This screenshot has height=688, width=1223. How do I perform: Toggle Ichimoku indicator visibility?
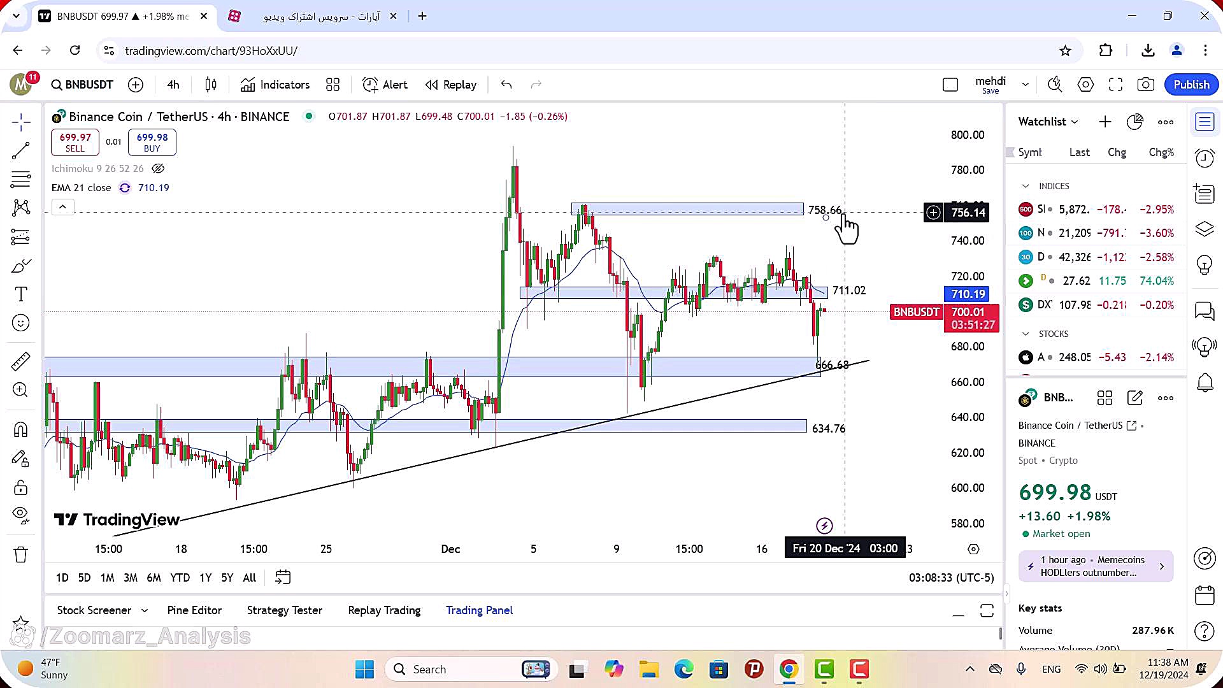coord(158,169)
